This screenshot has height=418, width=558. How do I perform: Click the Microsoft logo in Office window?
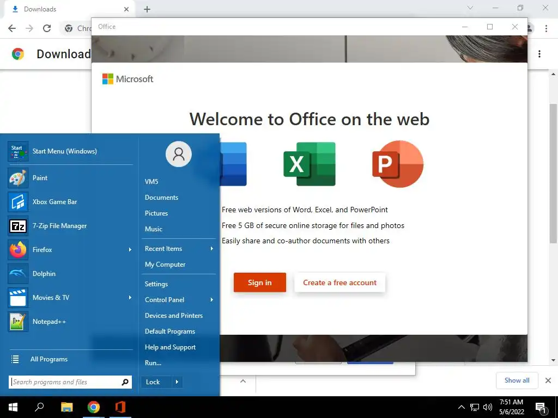(128, 79)
